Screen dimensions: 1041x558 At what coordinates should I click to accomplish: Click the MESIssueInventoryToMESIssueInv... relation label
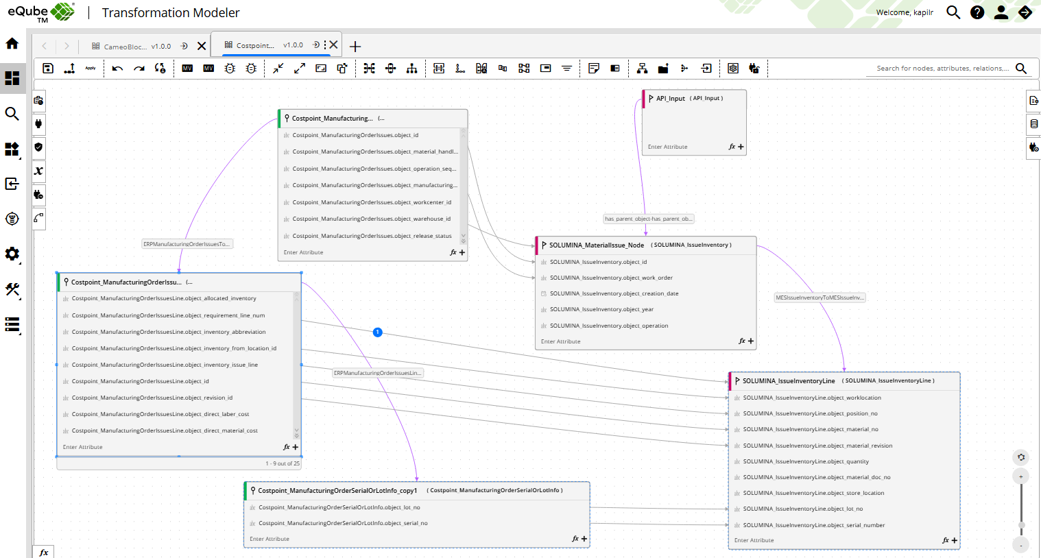coord(819,298)
